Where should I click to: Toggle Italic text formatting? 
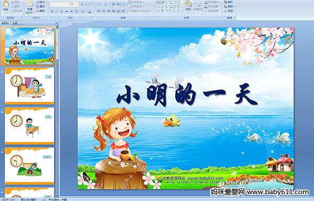click(x=57, y=11)
